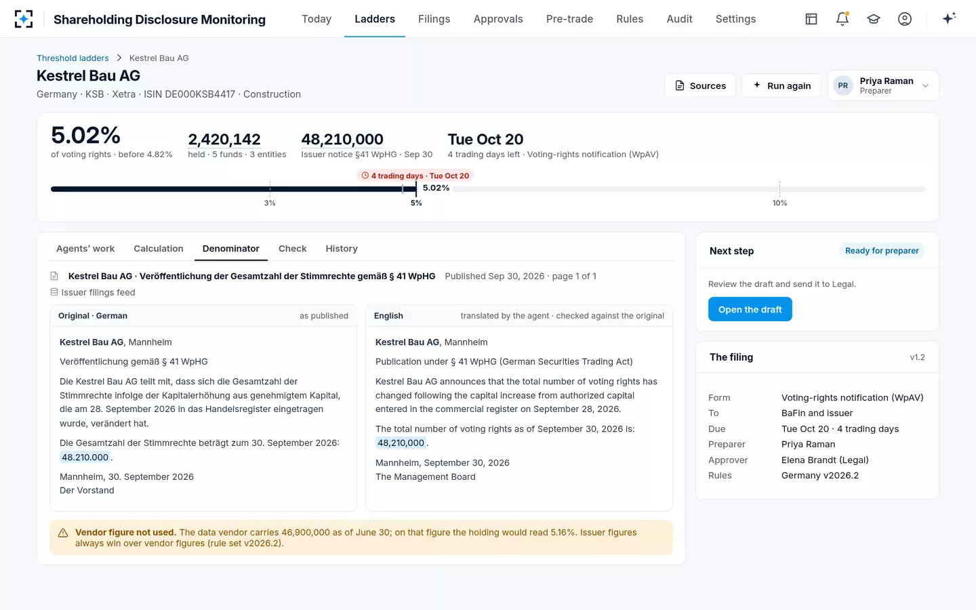The image size is (976, 610).
Task: Click the 5.02% voting rights headline
Action: (x=86, y=136)
